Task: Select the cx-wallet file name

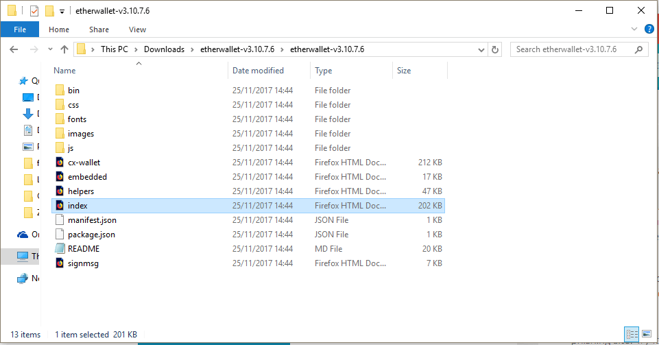Action: 84,163
